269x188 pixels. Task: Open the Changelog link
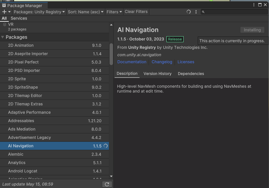point(162,62)
